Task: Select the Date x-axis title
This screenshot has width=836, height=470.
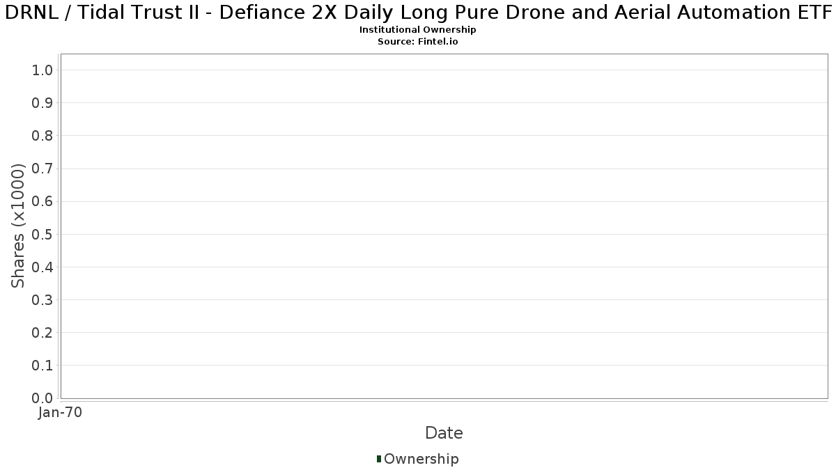Action: (x=444, y=433)
